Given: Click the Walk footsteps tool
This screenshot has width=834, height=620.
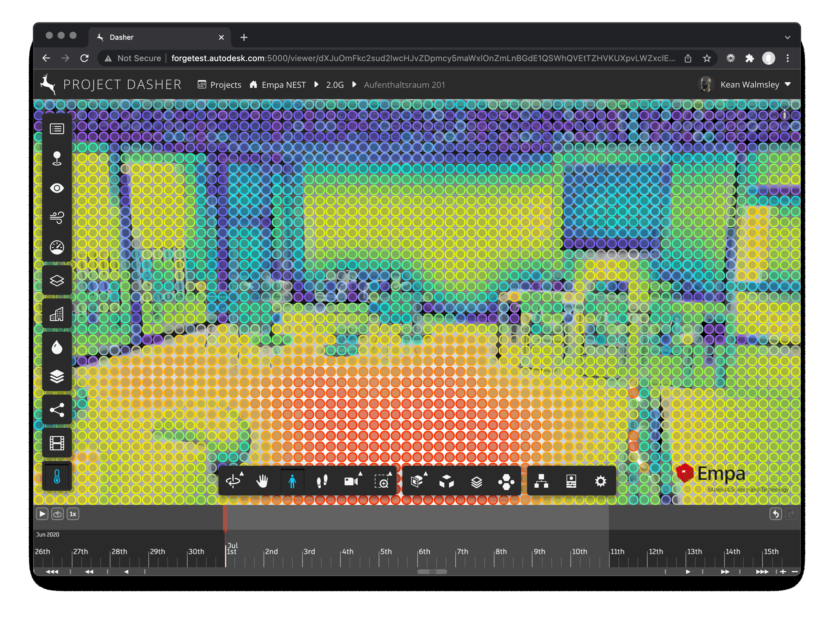Looking at the screenshot, I should tap(322, 481).
